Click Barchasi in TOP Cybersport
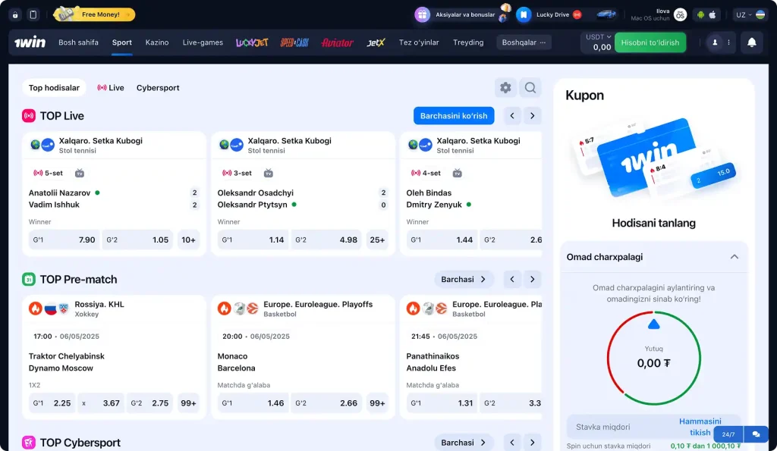The image size is (777, 451). (464, 442)
